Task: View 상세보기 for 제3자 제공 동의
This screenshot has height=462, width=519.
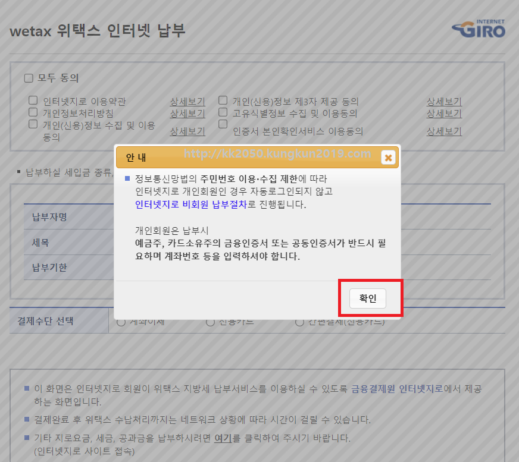Action: tap(444, 102)
